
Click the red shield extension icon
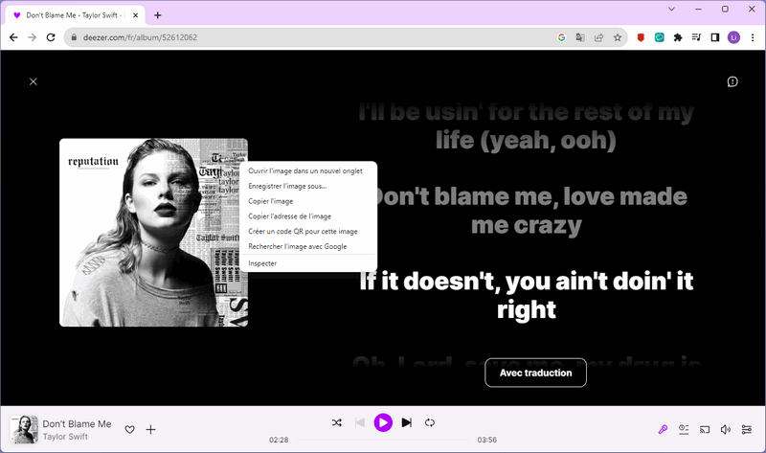tap(641, 37)
